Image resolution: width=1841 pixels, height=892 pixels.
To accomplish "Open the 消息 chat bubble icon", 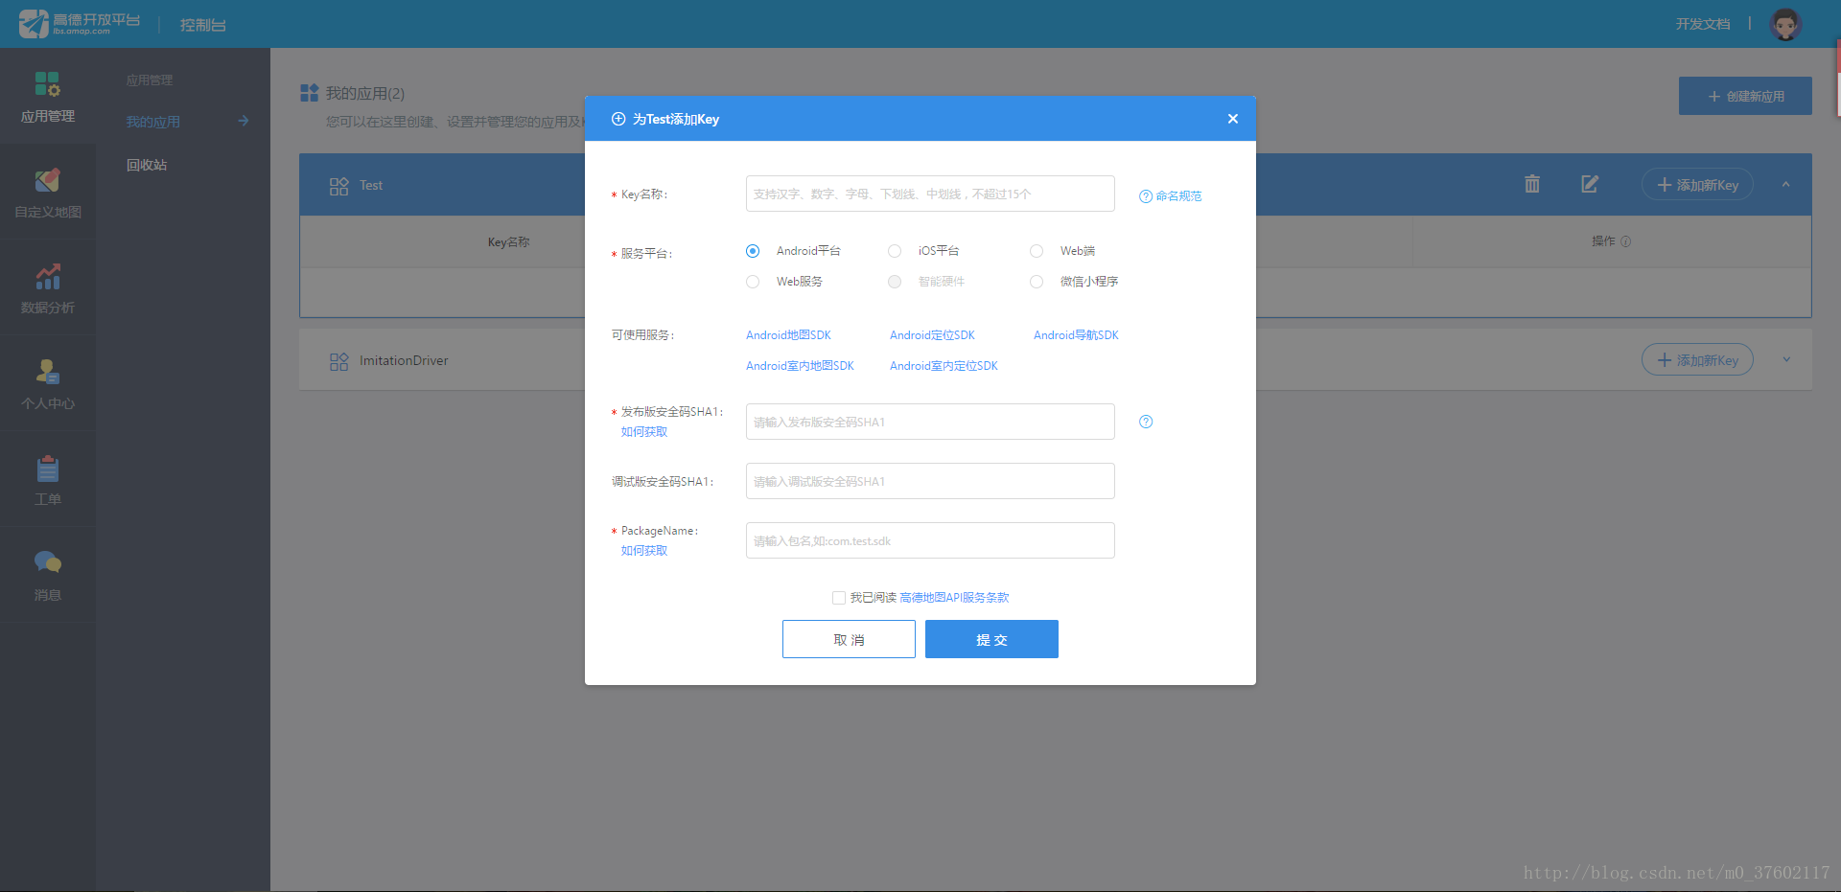I will tap(47, 563).
